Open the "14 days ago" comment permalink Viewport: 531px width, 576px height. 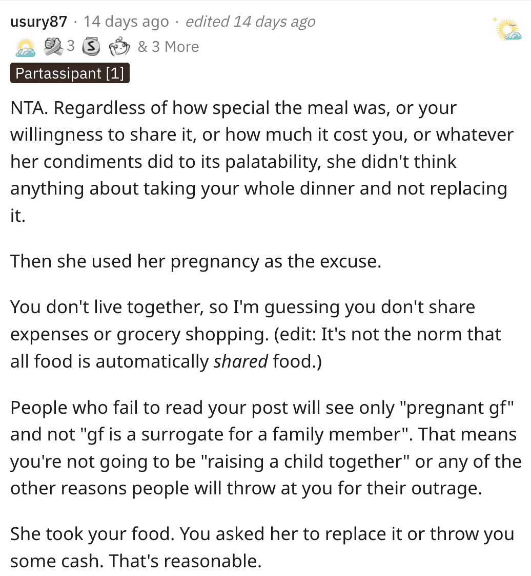[x=126, y=22]
